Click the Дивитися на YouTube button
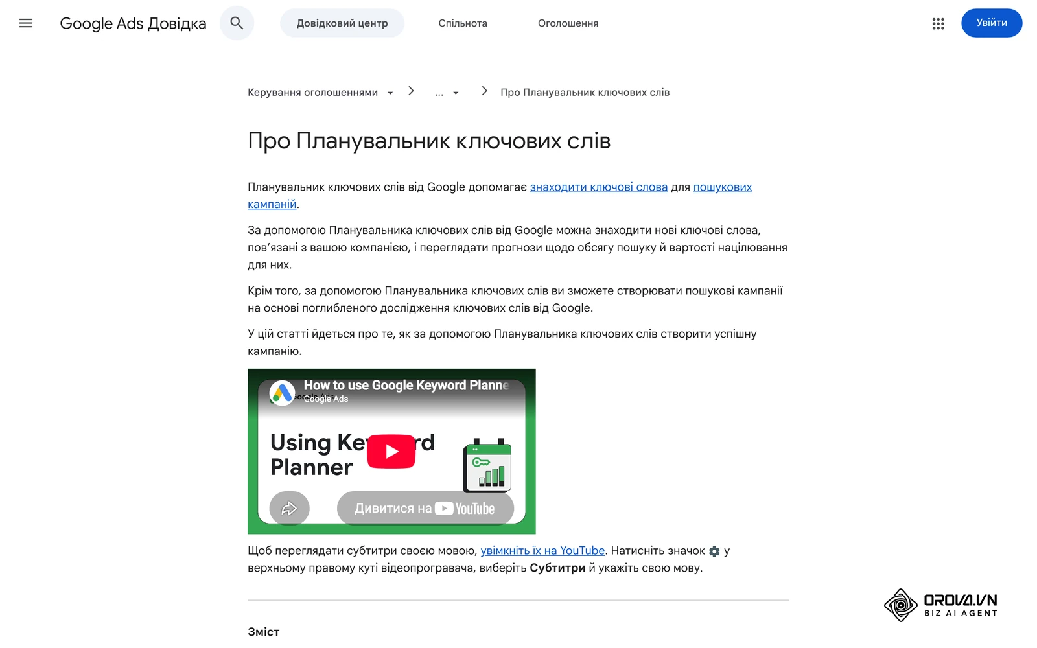 (x=425, y=509)
